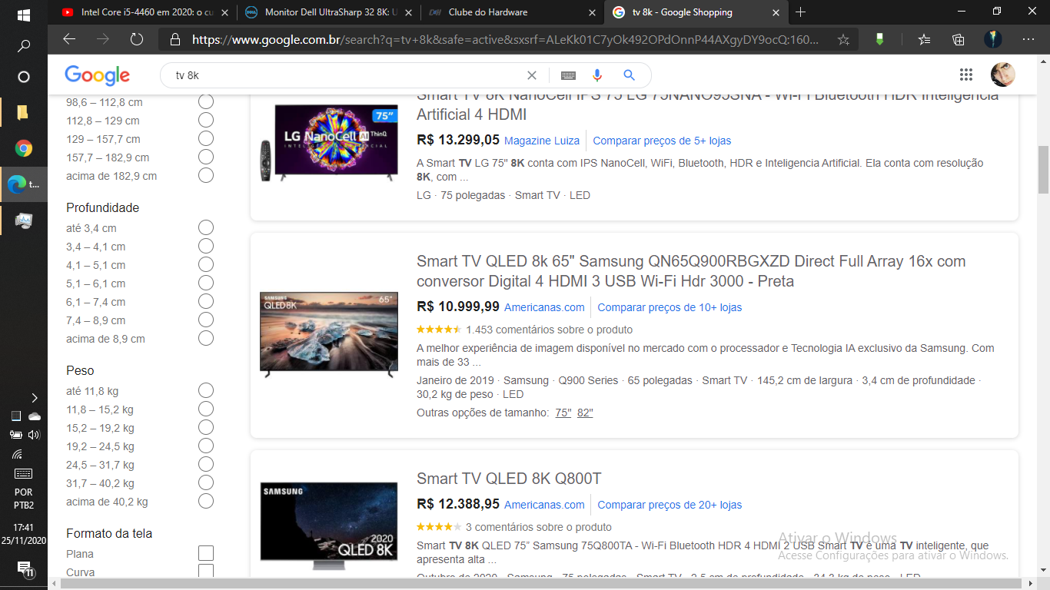Select depth até 3,4 cm
Image resolution: width=1050 pixels, height=590 pixels.
click(206, 228)
